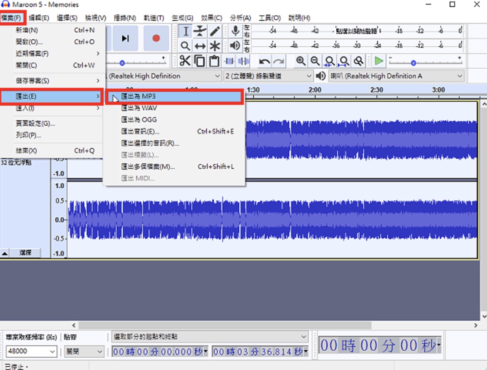This screenshot has height=370, width=487.
Task: Click the selection start time field
Action: click(x=160, y=351)
